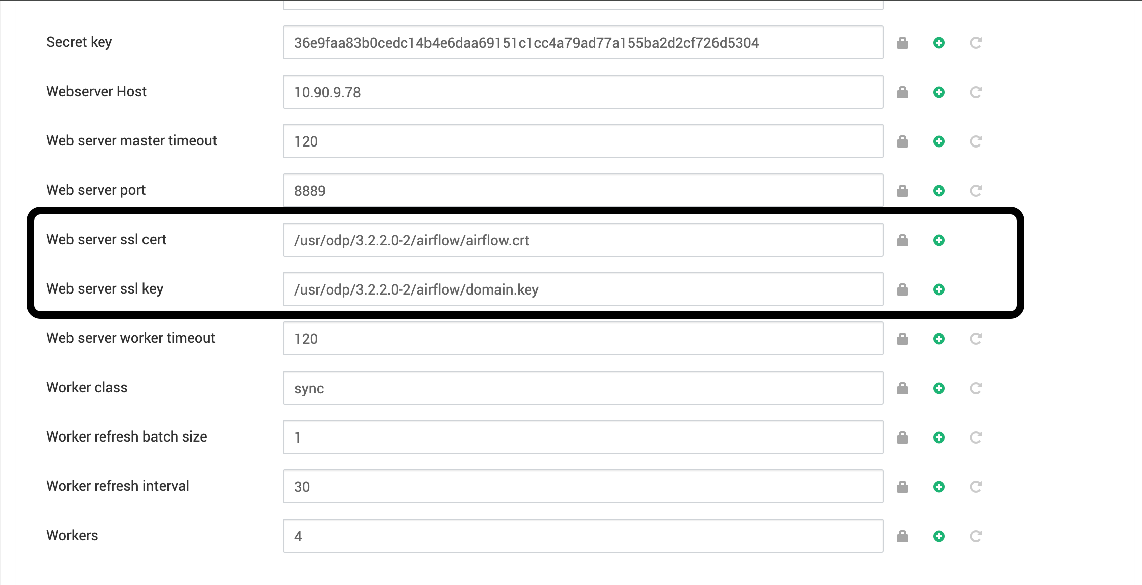
Task: Click the green plus icon for Web server ssl cert
Action: 939,240
